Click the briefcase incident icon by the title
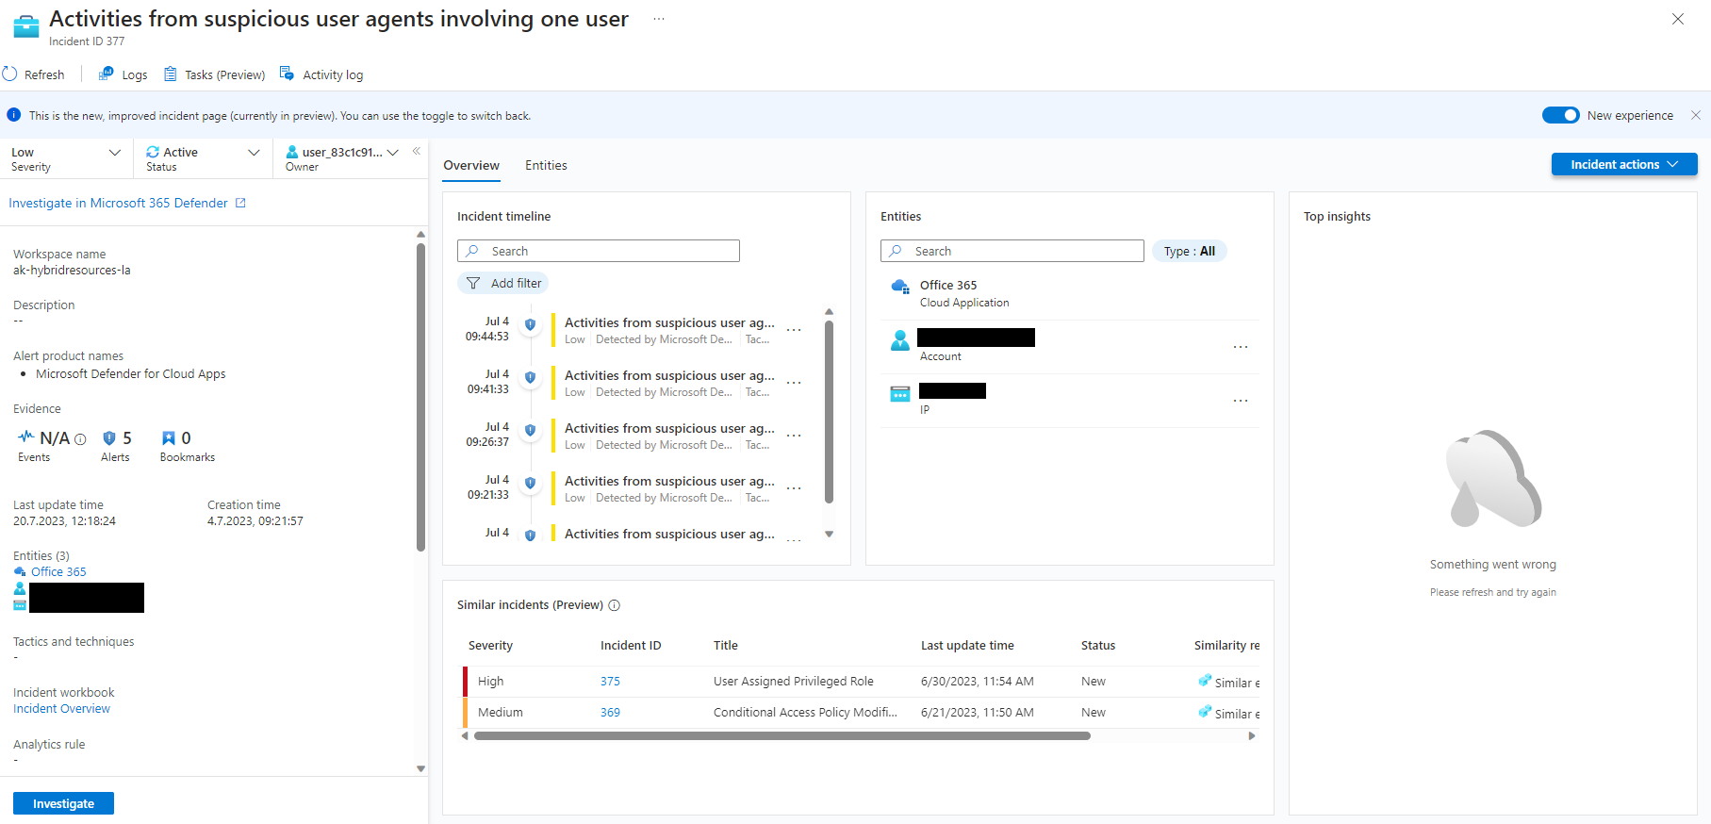Viewport: 1711px width, 824px height. pos(26,26)
